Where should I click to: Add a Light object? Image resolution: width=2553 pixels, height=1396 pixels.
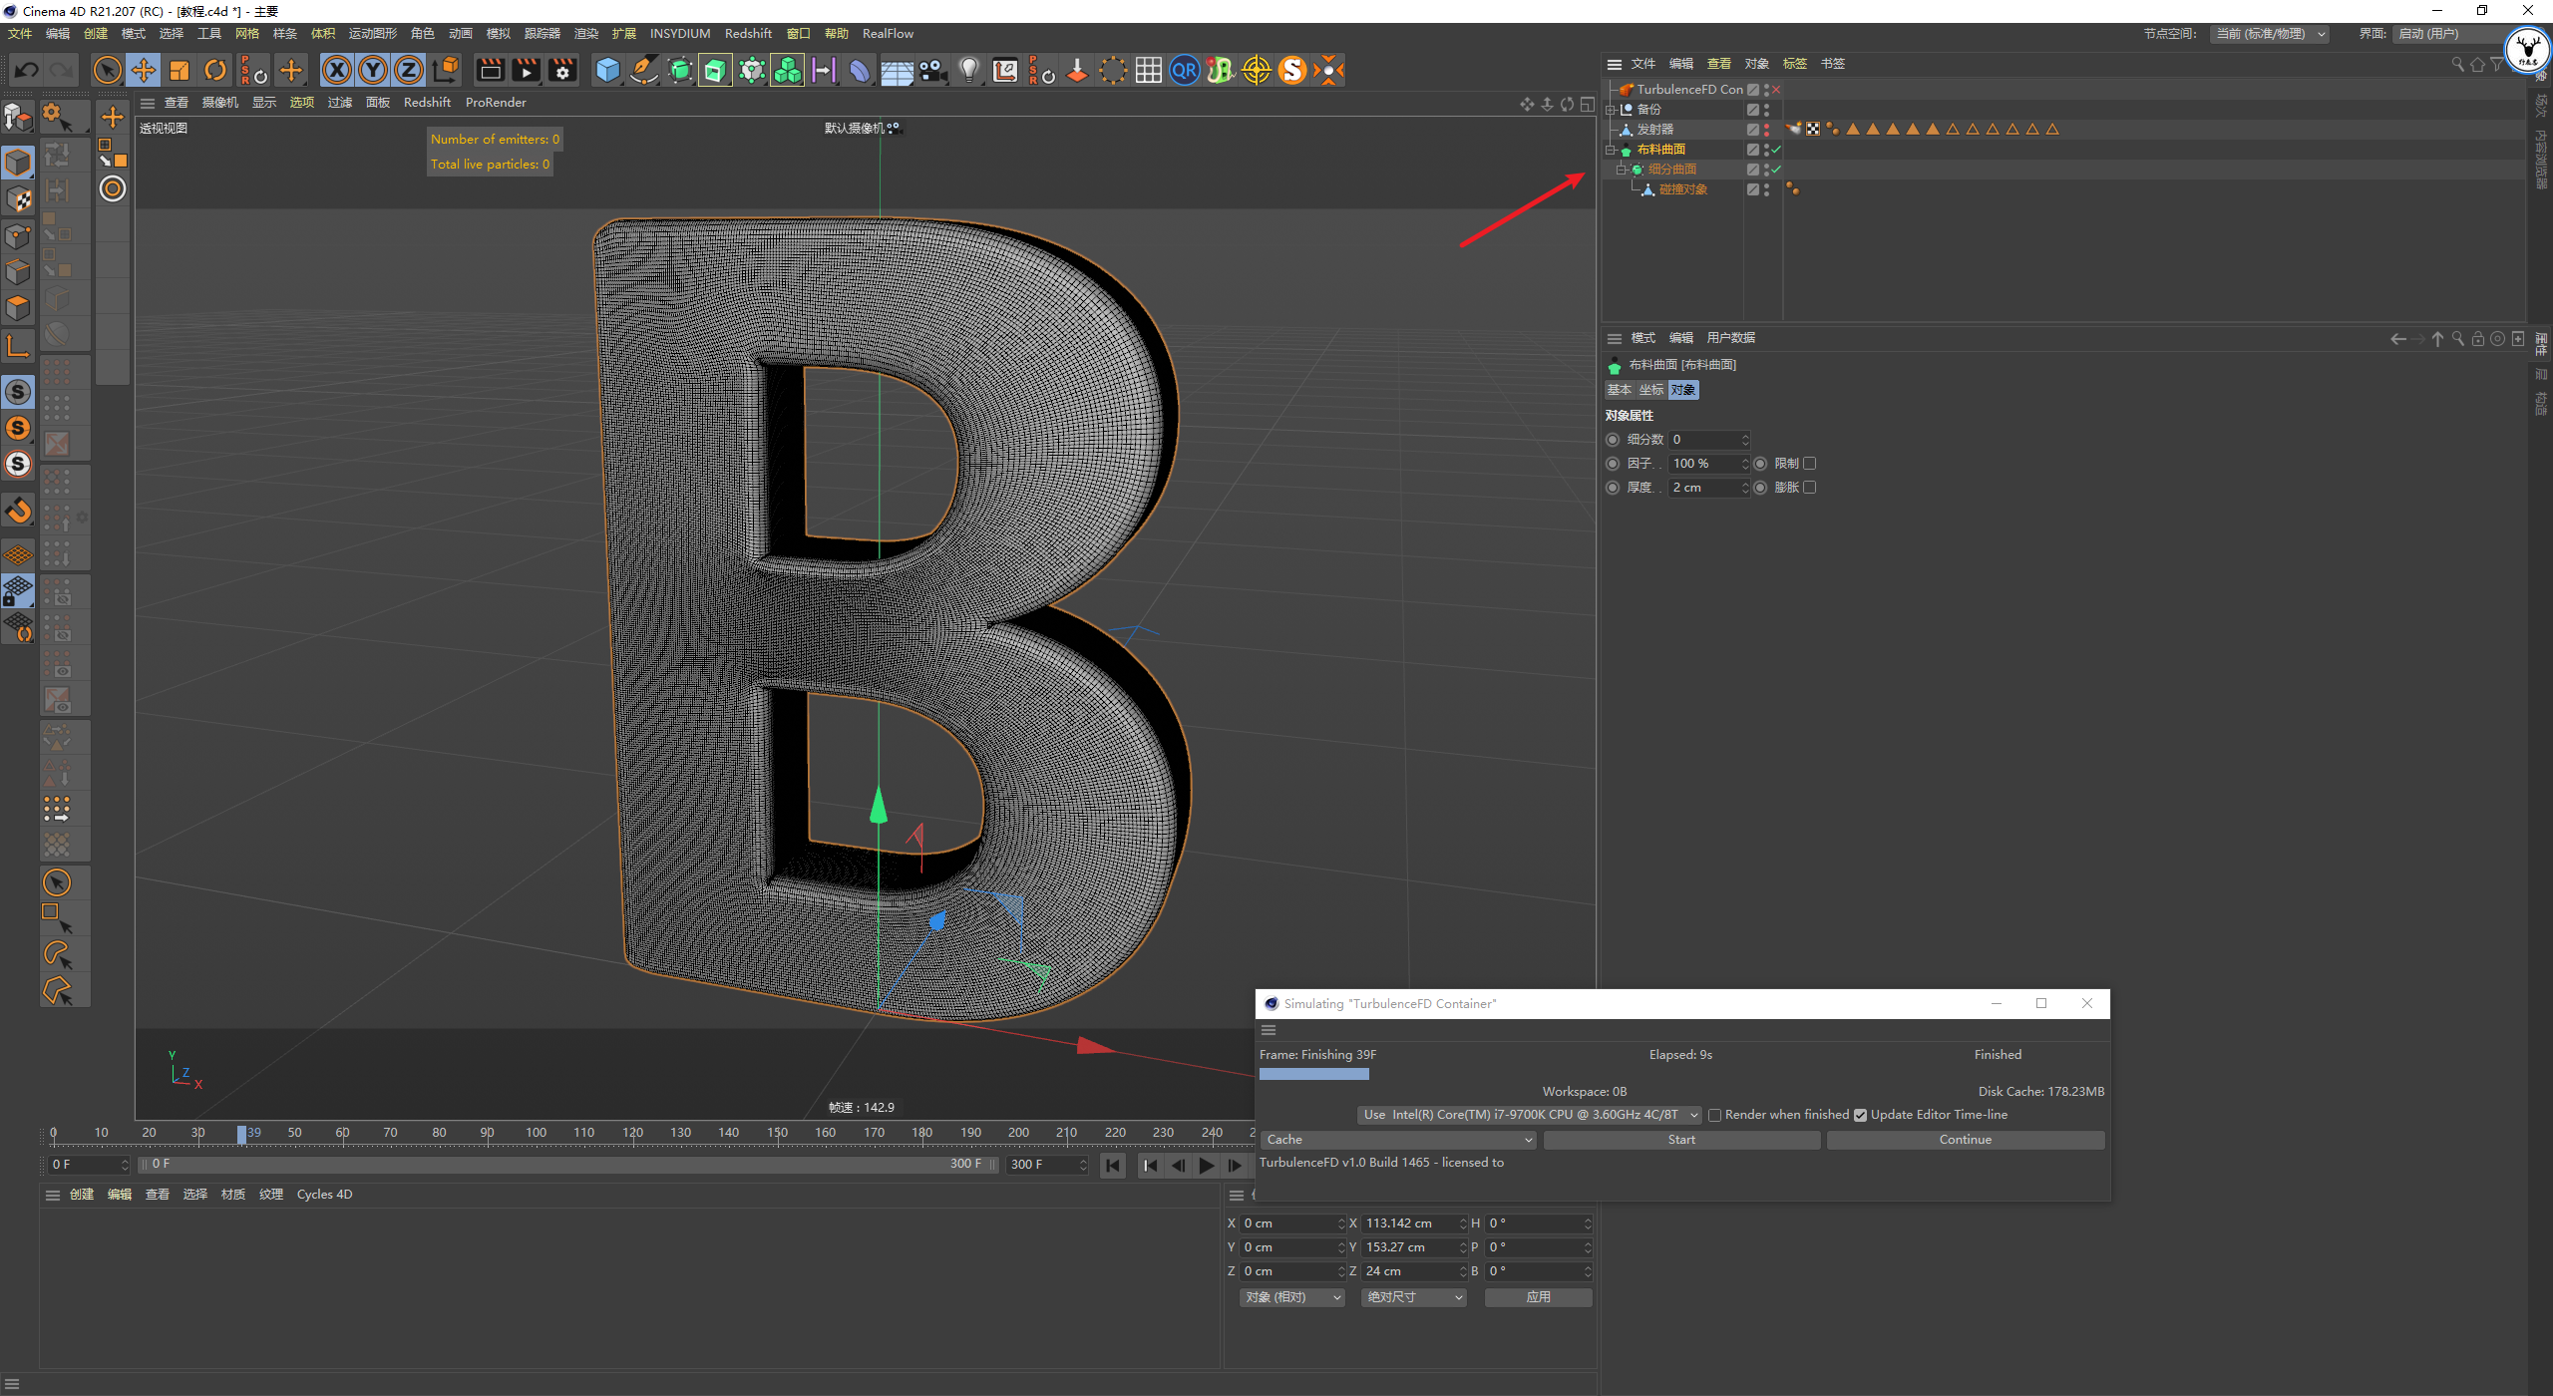pyautogui.click(x=968, y=70)
